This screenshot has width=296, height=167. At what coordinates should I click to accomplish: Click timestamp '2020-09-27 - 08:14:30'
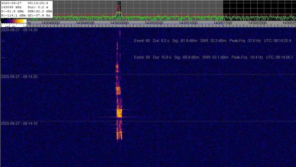pyautogui.click(x=19, y=30)
